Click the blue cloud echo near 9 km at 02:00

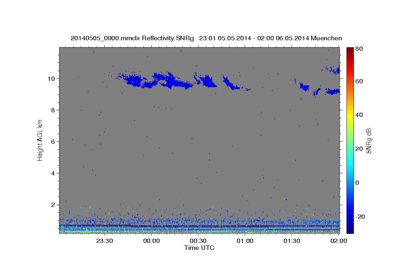tap(332, 91)
